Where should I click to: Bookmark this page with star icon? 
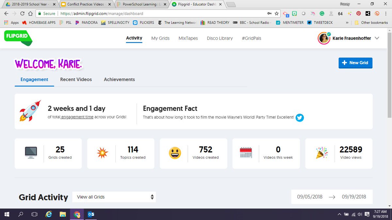[x=277, y=14]
